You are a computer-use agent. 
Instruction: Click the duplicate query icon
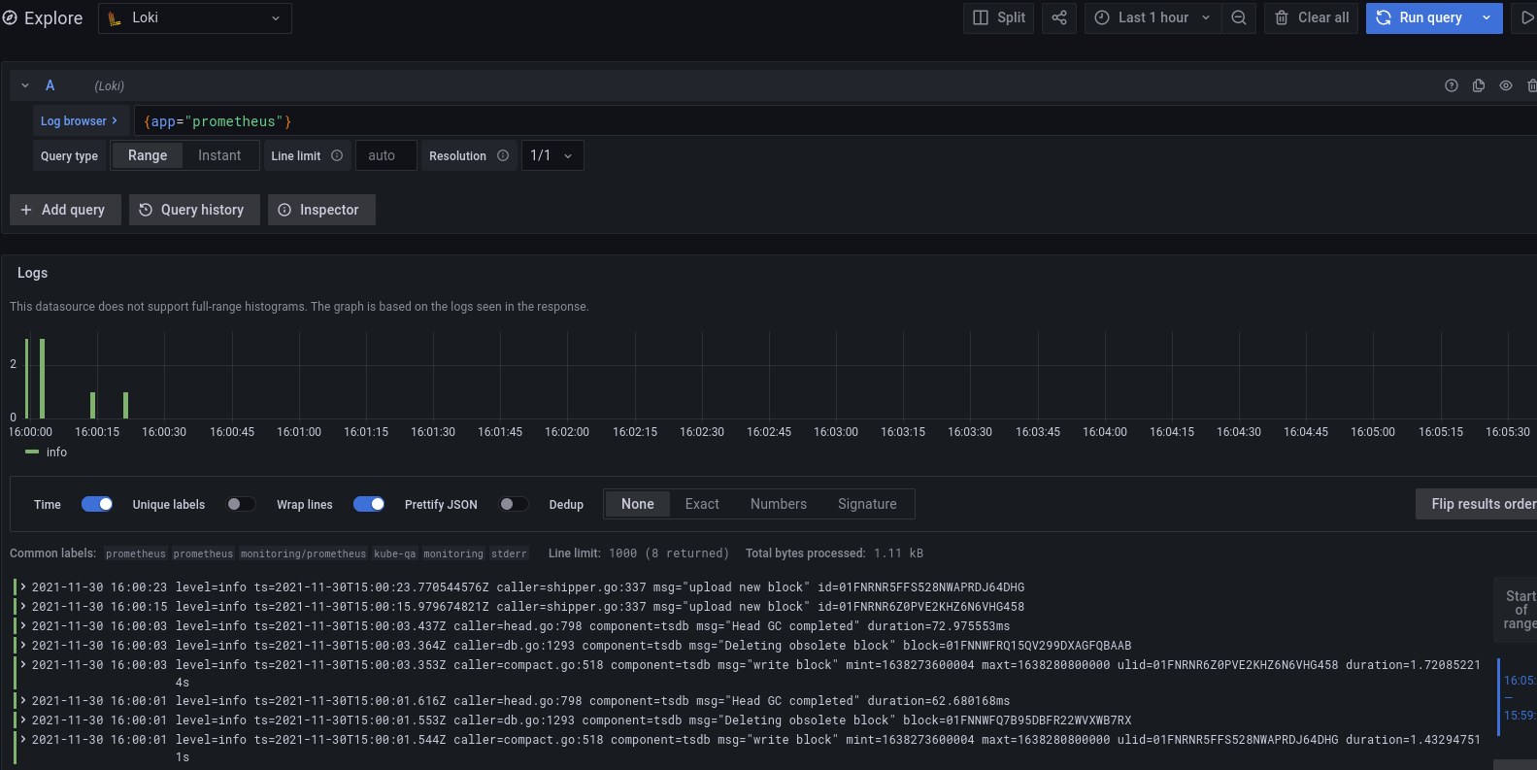tap(1479, 85)
